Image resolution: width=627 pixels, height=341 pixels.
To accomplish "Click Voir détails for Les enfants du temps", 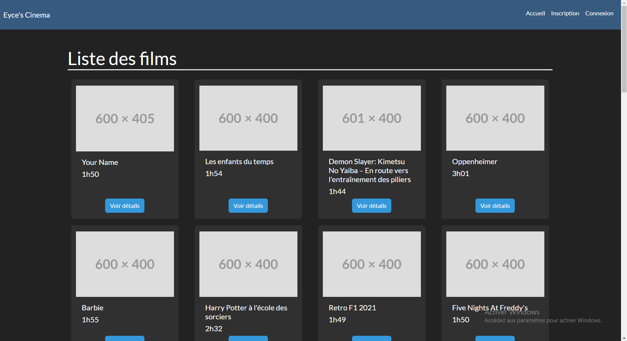I will click(x=248, y=205).
